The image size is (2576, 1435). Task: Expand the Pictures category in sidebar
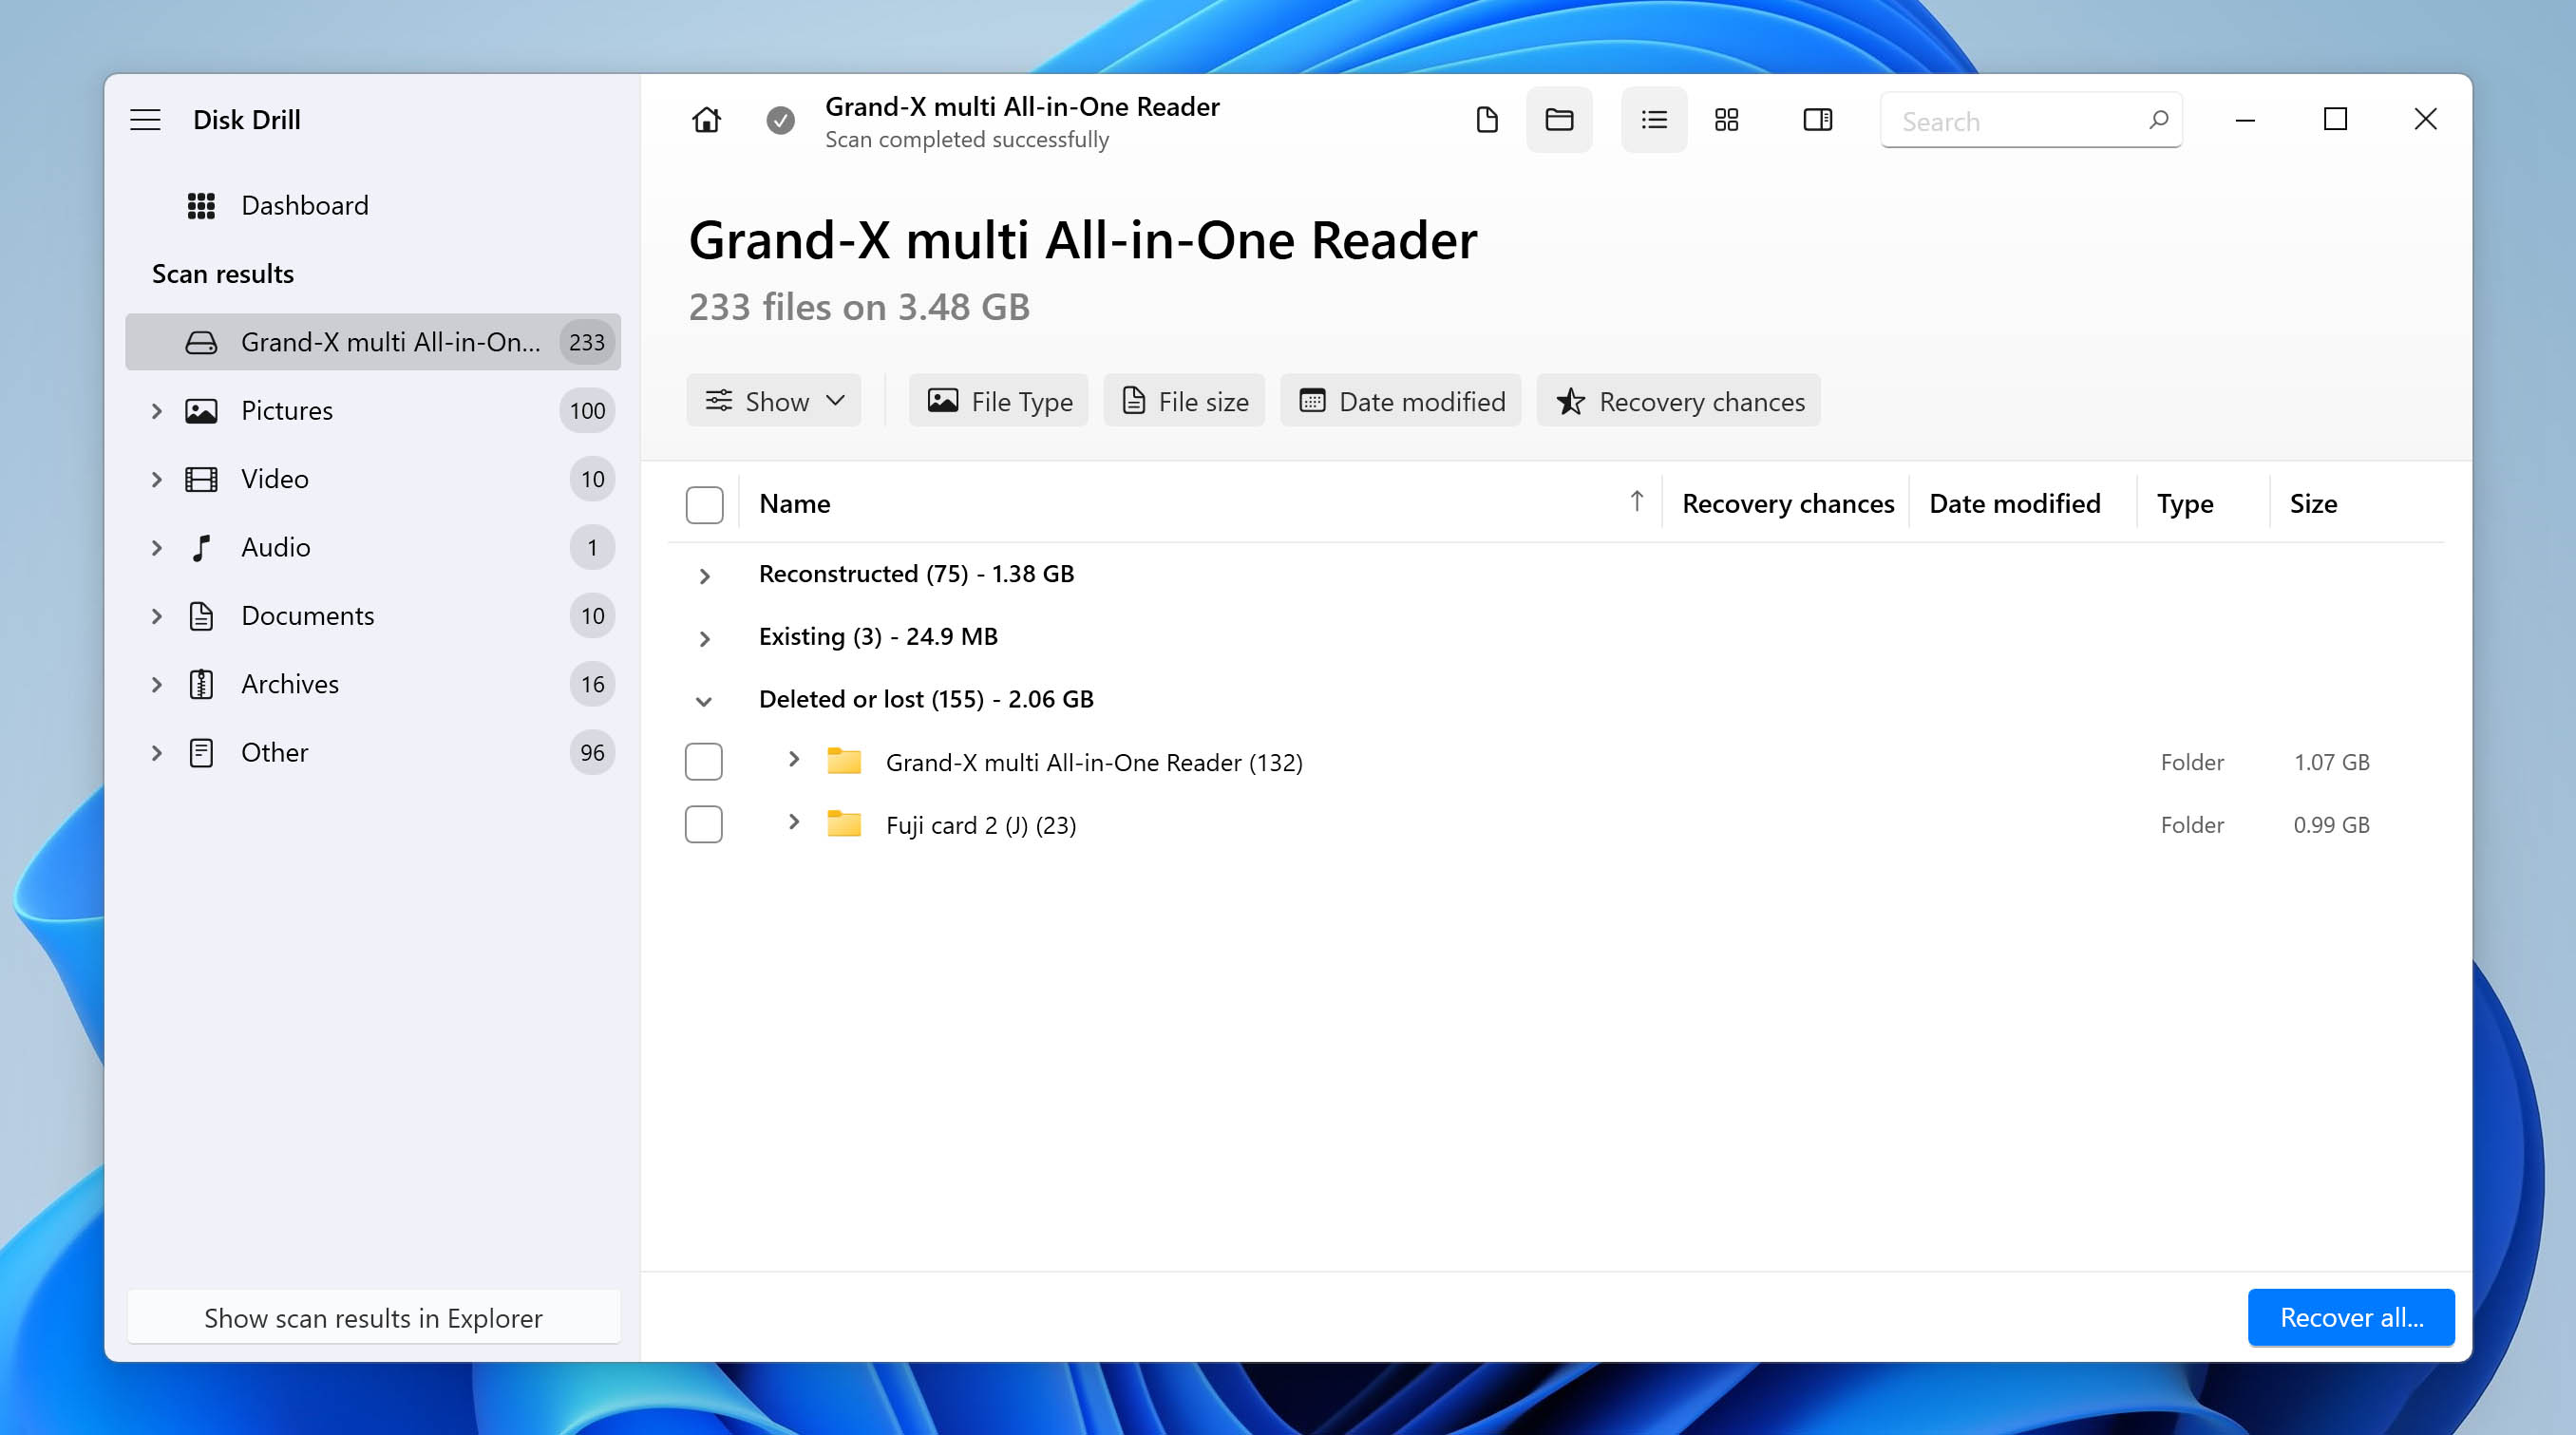[x=156, y=411]
